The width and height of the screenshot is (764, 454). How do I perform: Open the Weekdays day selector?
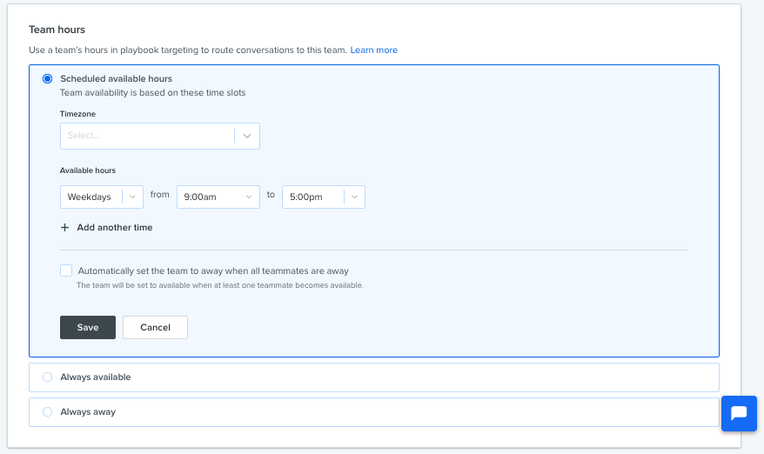coord(101,197)
